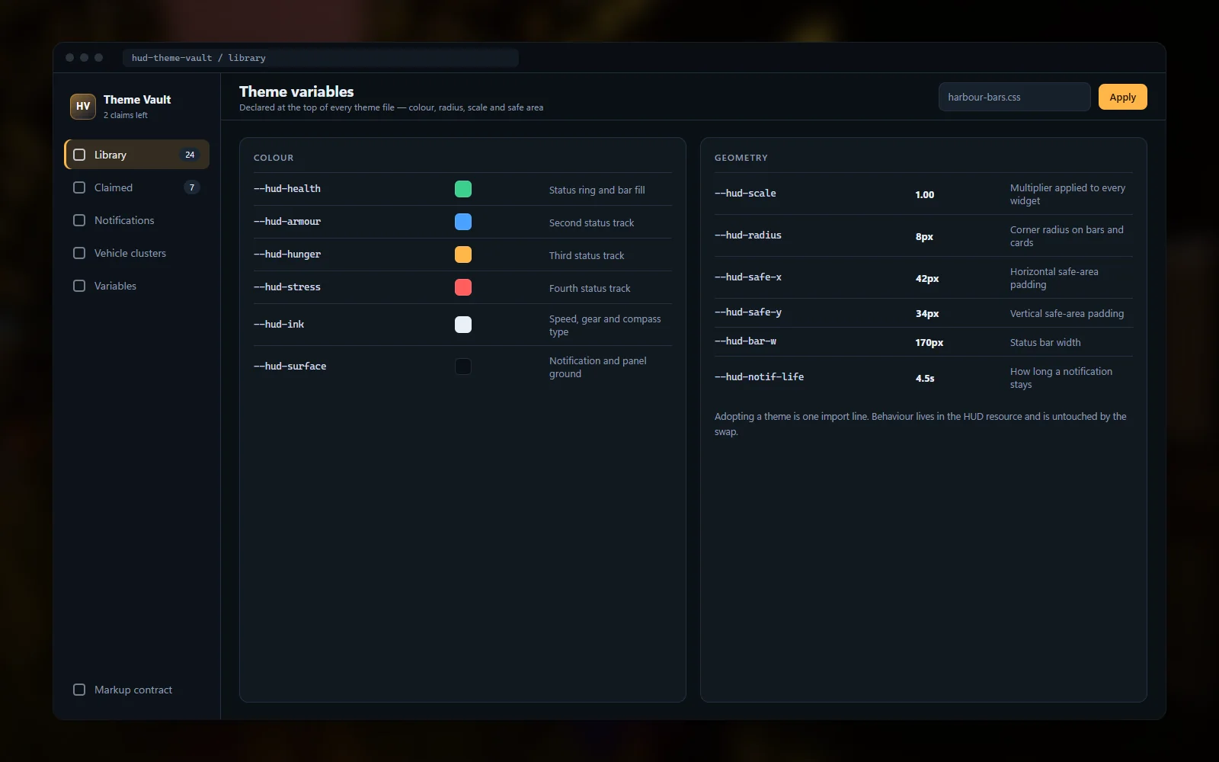Click the HV Theme Vault logo
The image size is (1219, 762).
click(x=83, y=107)
